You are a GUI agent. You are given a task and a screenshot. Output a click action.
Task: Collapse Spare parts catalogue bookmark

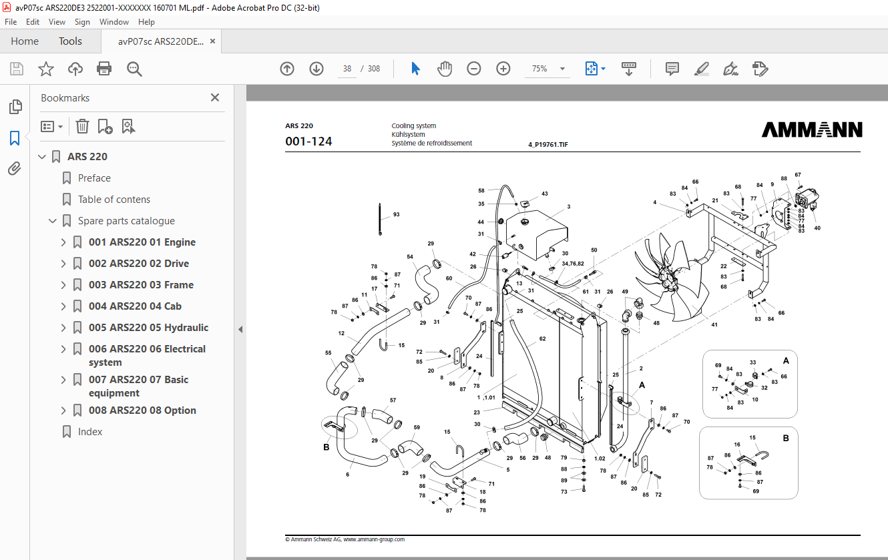53,221
